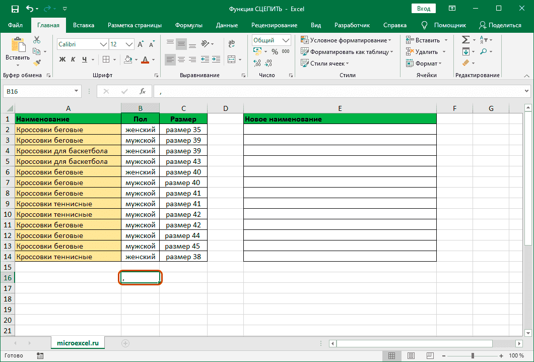Toggle Wrap Text button
Image resolution: width=534 pixels, height=362 pixels.
click(231, 44)
